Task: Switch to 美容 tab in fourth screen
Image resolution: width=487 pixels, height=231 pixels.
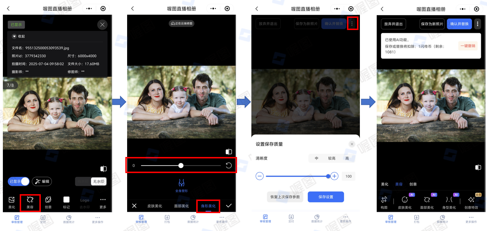Action: (x=399, y=184)
